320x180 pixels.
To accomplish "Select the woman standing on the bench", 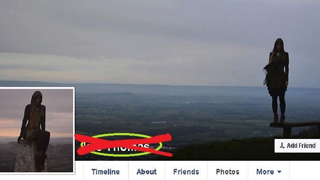I will pyautogui.click(x=276, y=81).
